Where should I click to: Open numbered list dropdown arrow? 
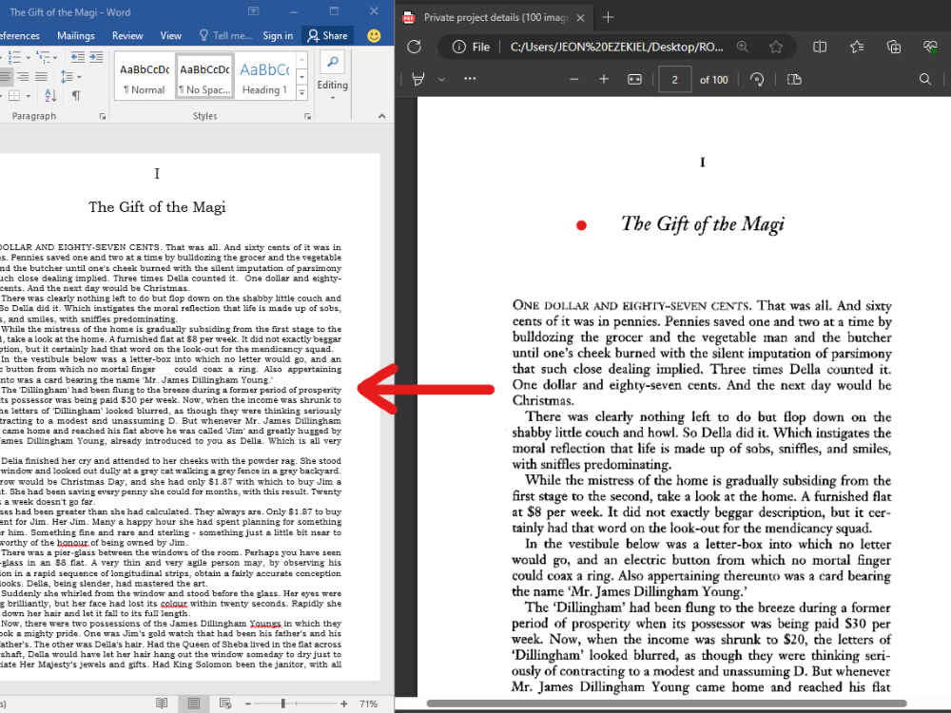28,58
